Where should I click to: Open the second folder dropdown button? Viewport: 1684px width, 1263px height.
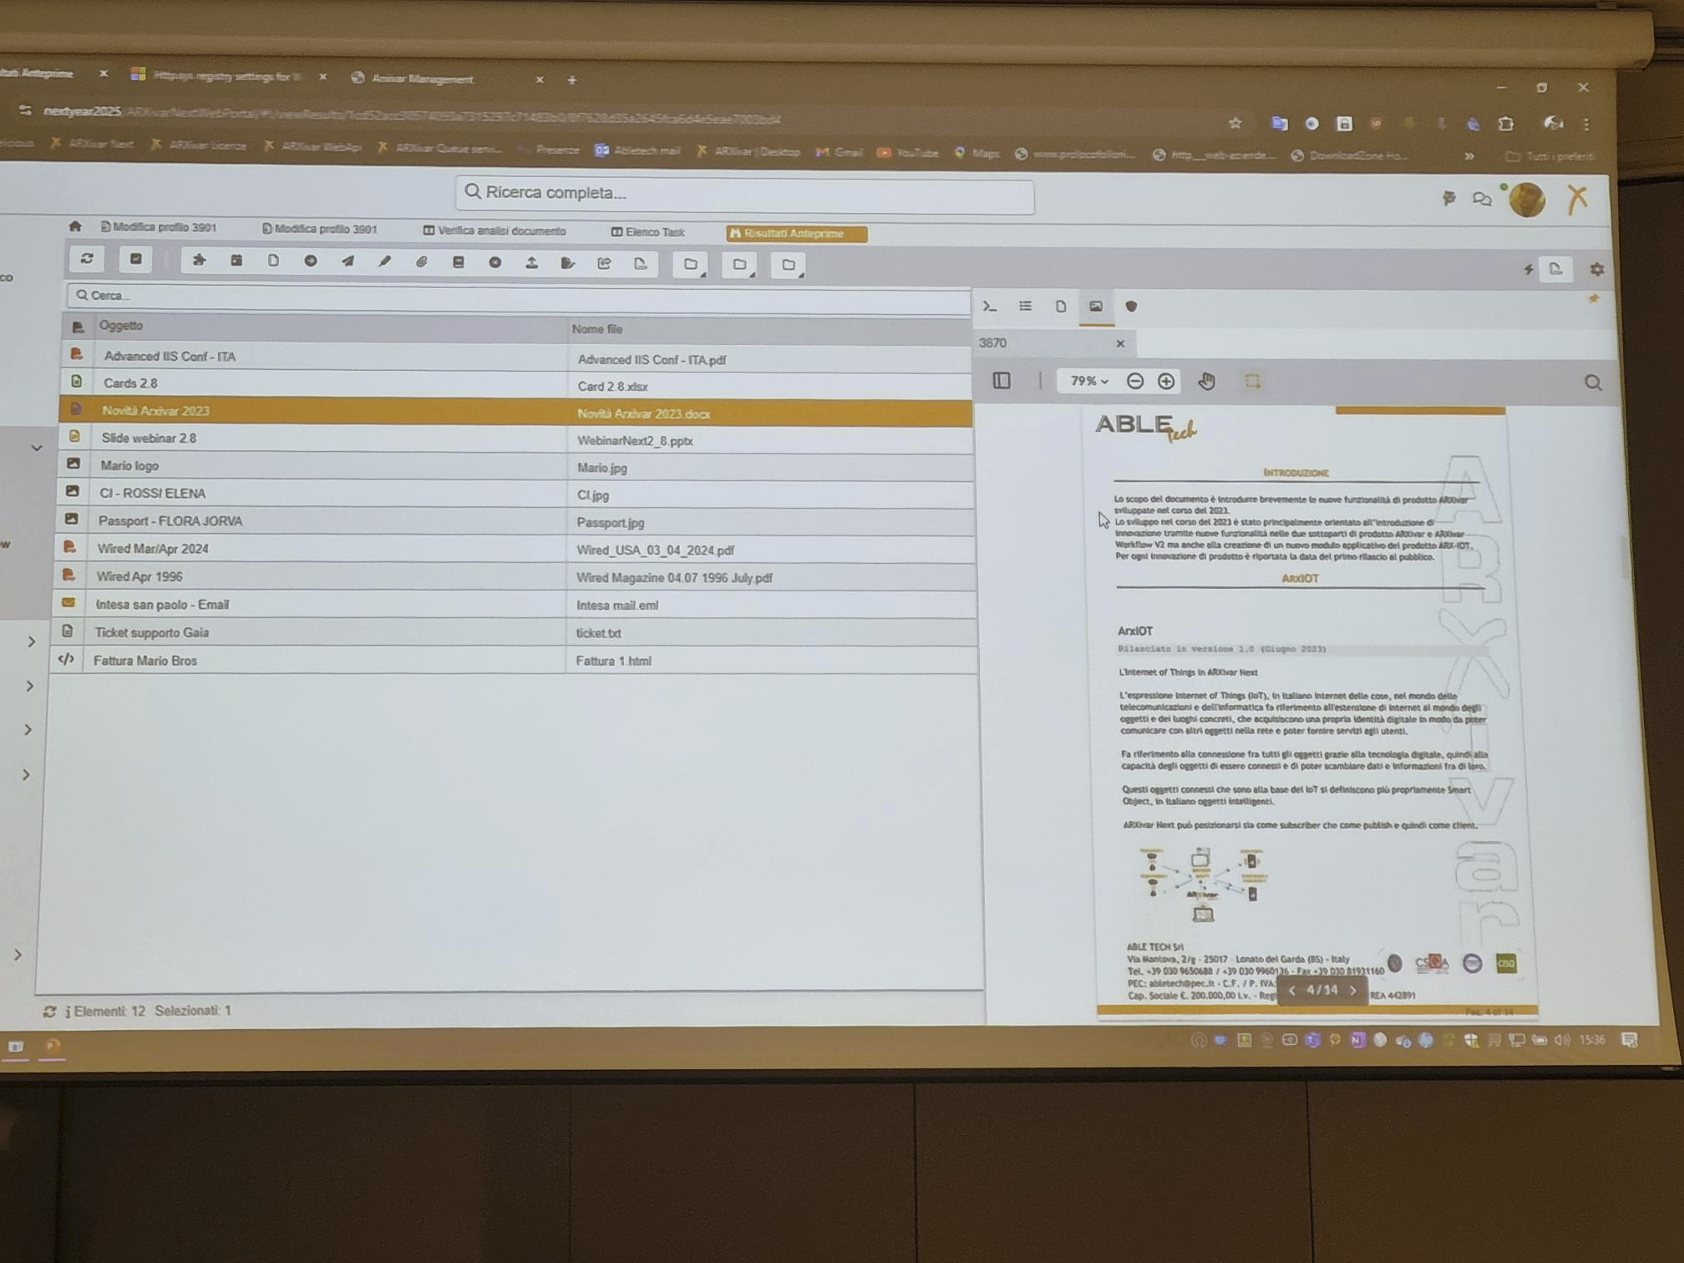click(740, 265)
